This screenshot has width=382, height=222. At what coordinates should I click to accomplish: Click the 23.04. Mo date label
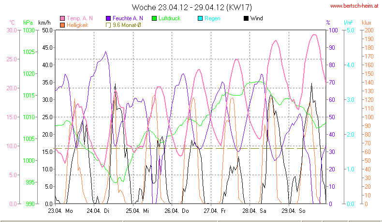click(x=60, y=211)
